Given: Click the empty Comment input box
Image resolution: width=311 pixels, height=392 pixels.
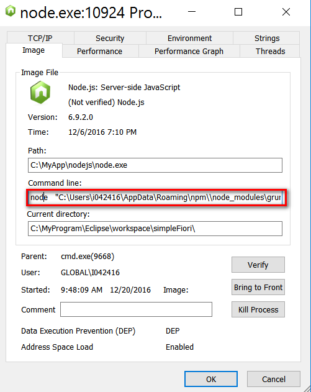Looking at the screenshot, I should pos(136,309).
